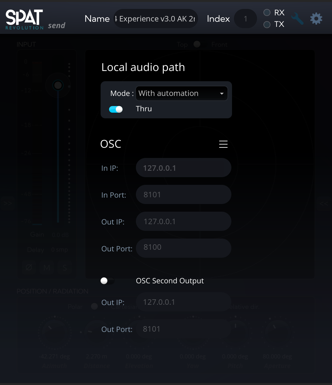Open the Mode dropdown showing With automation

(x=181, y=93)
